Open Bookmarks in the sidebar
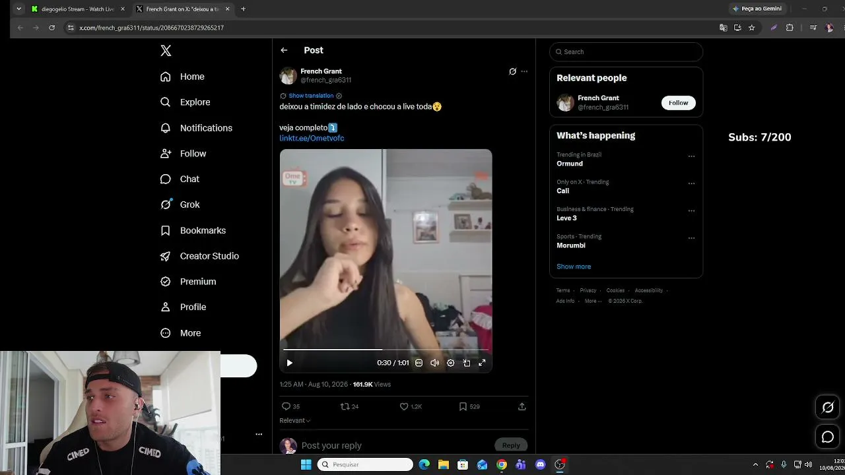The width and height of the screenshot is (845, 475). [193, 230]
